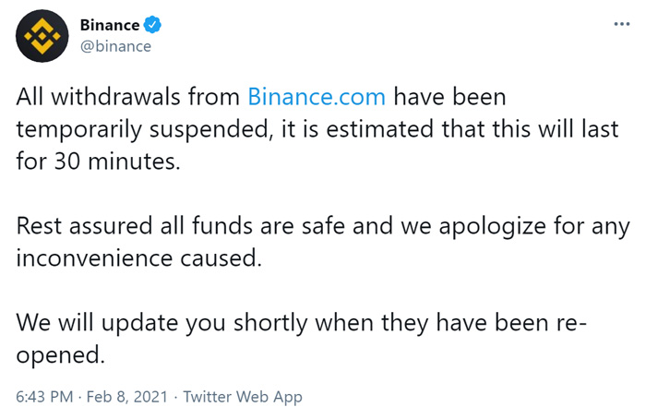This screenshot has width=646, height=419.
Task: Click the @binance handle
Action: pyautogui.click(x=115, y=45)
